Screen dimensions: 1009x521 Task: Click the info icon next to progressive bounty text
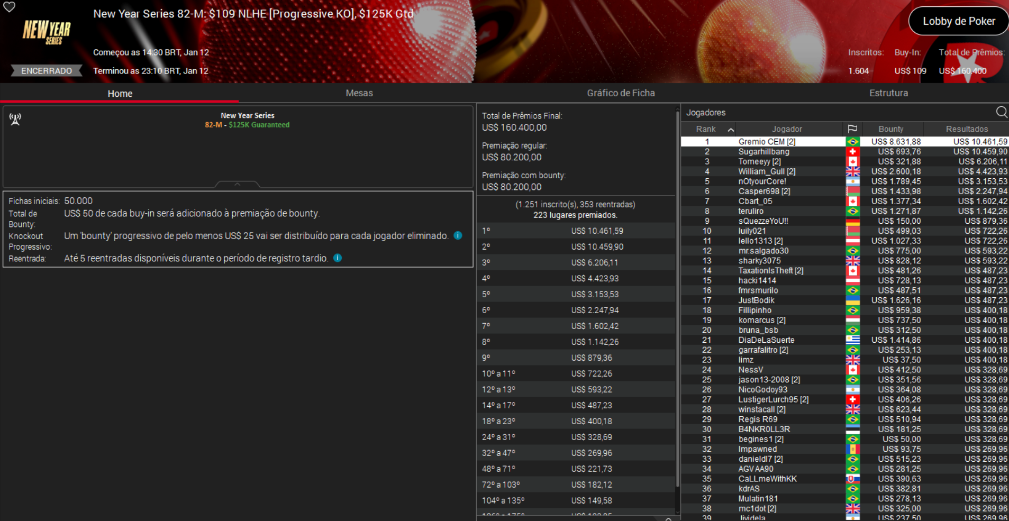click(457, 235)
